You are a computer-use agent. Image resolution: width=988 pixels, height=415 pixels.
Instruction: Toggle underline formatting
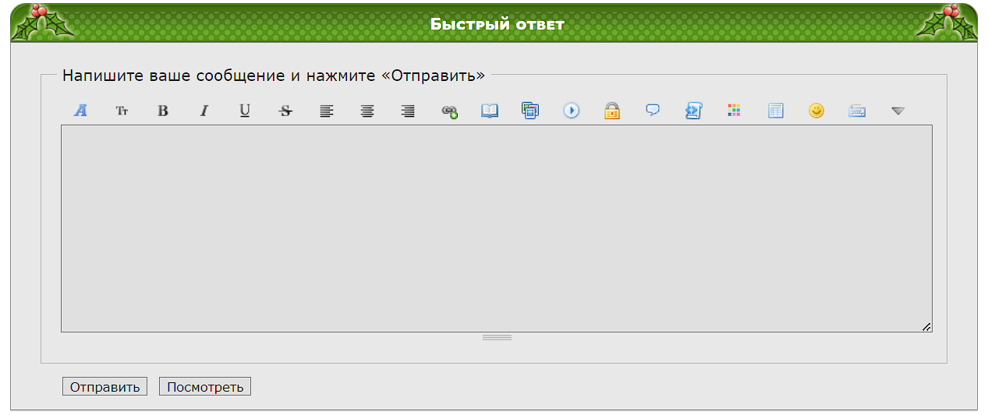(245, 111)
